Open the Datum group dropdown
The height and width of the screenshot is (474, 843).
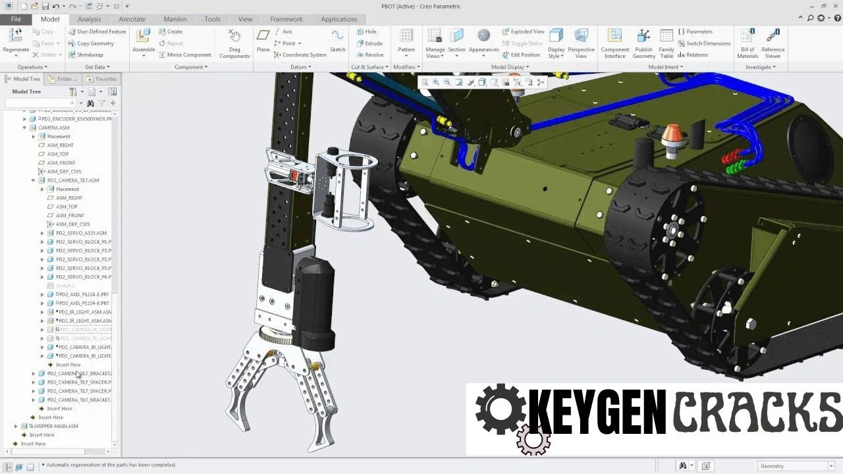point(301,67)
